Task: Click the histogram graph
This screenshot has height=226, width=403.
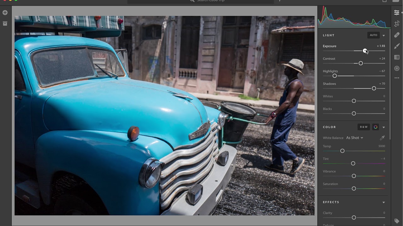Action: pos(354,17)
